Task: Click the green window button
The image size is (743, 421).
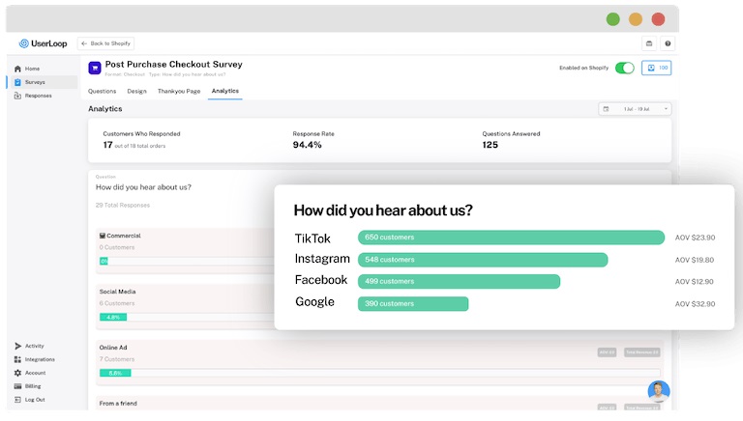Action: pyautogui.click(x=612, y=19)
